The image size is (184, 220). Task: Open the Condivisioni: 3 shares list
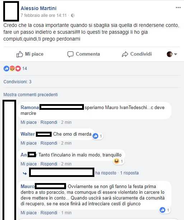[x=17, y=82]
